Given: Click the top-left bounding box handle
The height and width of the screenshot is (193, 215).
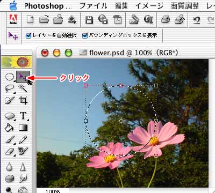Looking at the screenshot, I should click(86, 86).
